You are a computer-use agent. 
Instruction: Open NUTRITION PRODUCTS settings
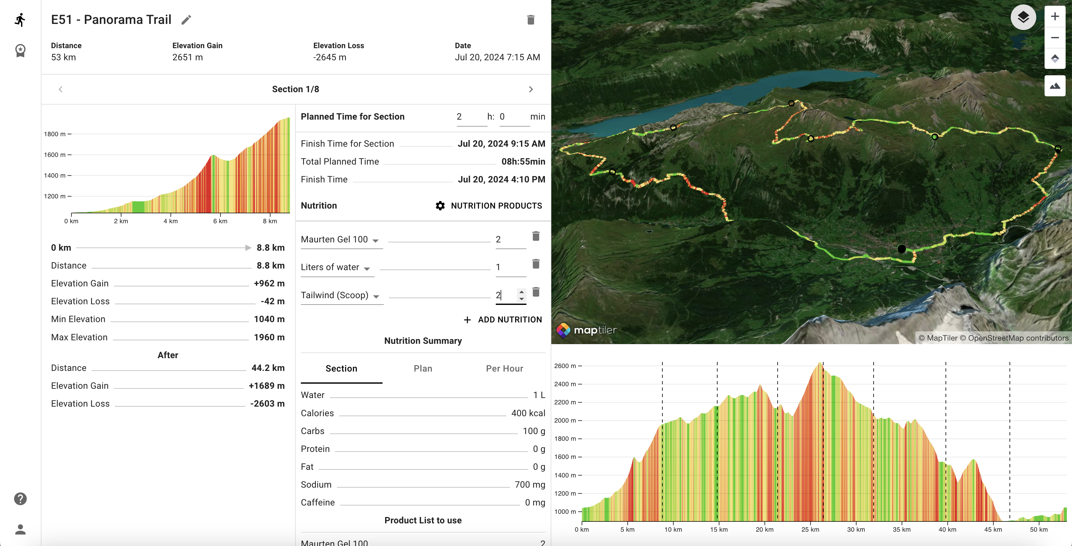[488, 206]
